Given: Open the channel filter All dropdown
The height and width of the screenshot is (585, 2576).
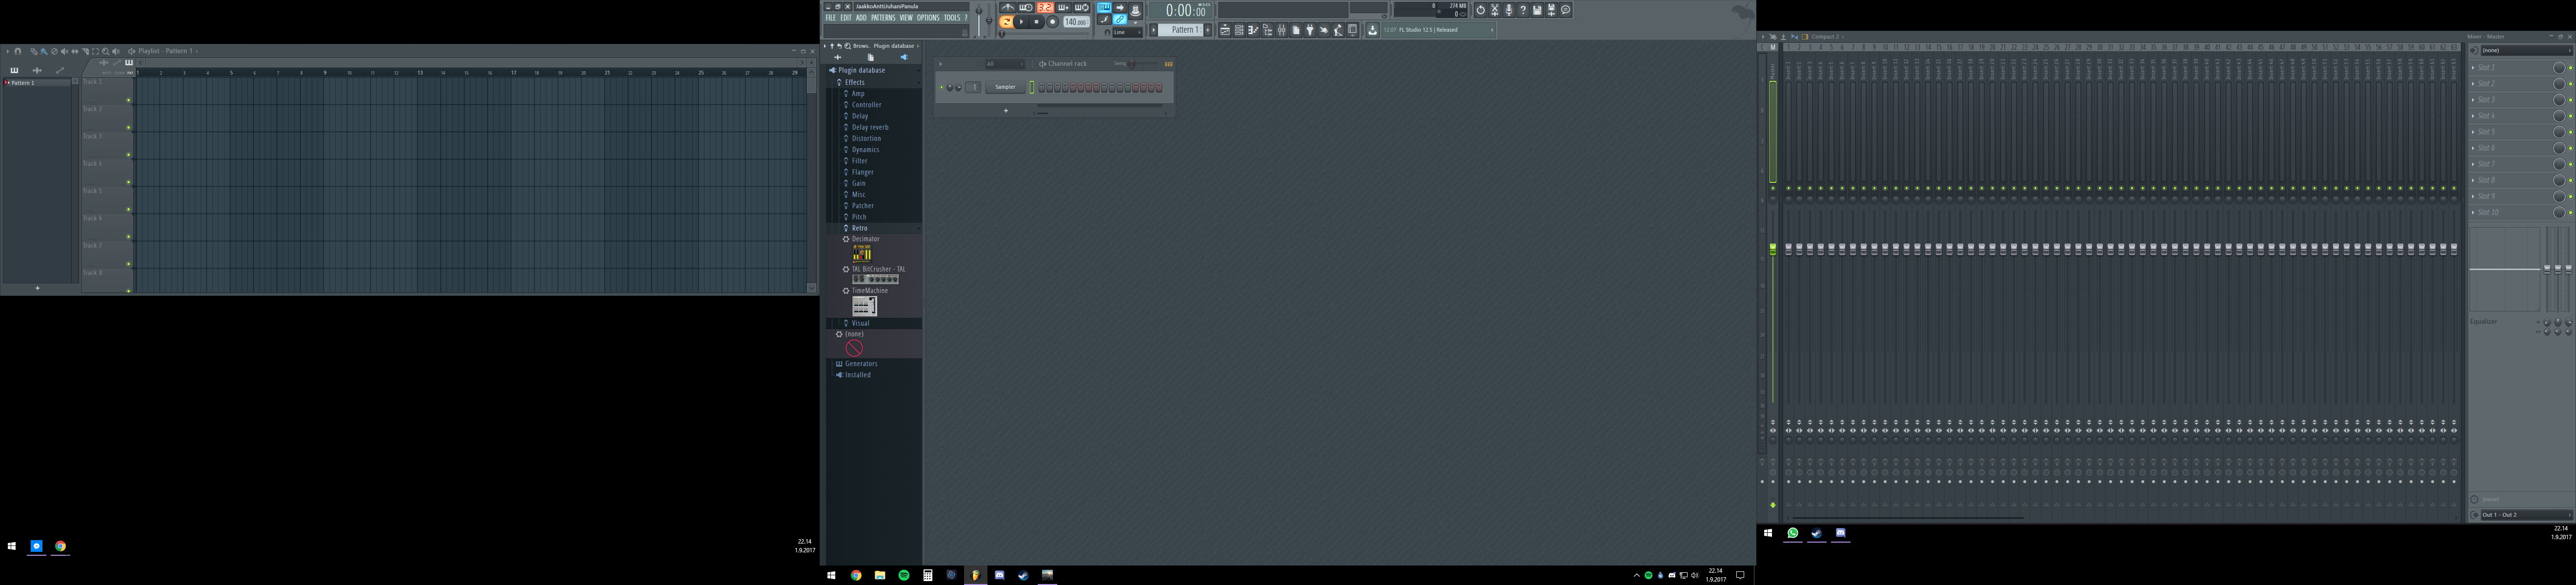Looking at the screenshot, I should click(x=1005, y=64).
